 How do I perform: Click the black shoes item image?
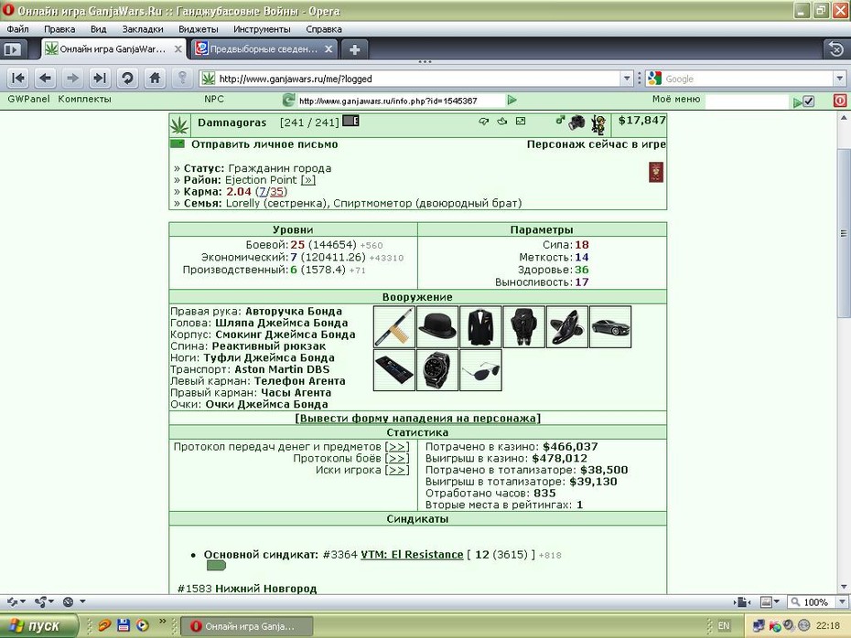pos(567,327)
